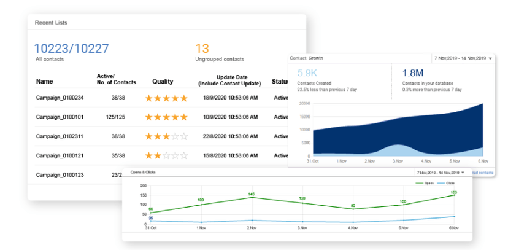Click '0.3% more than previous 7 day' text

tap(432, 90)
